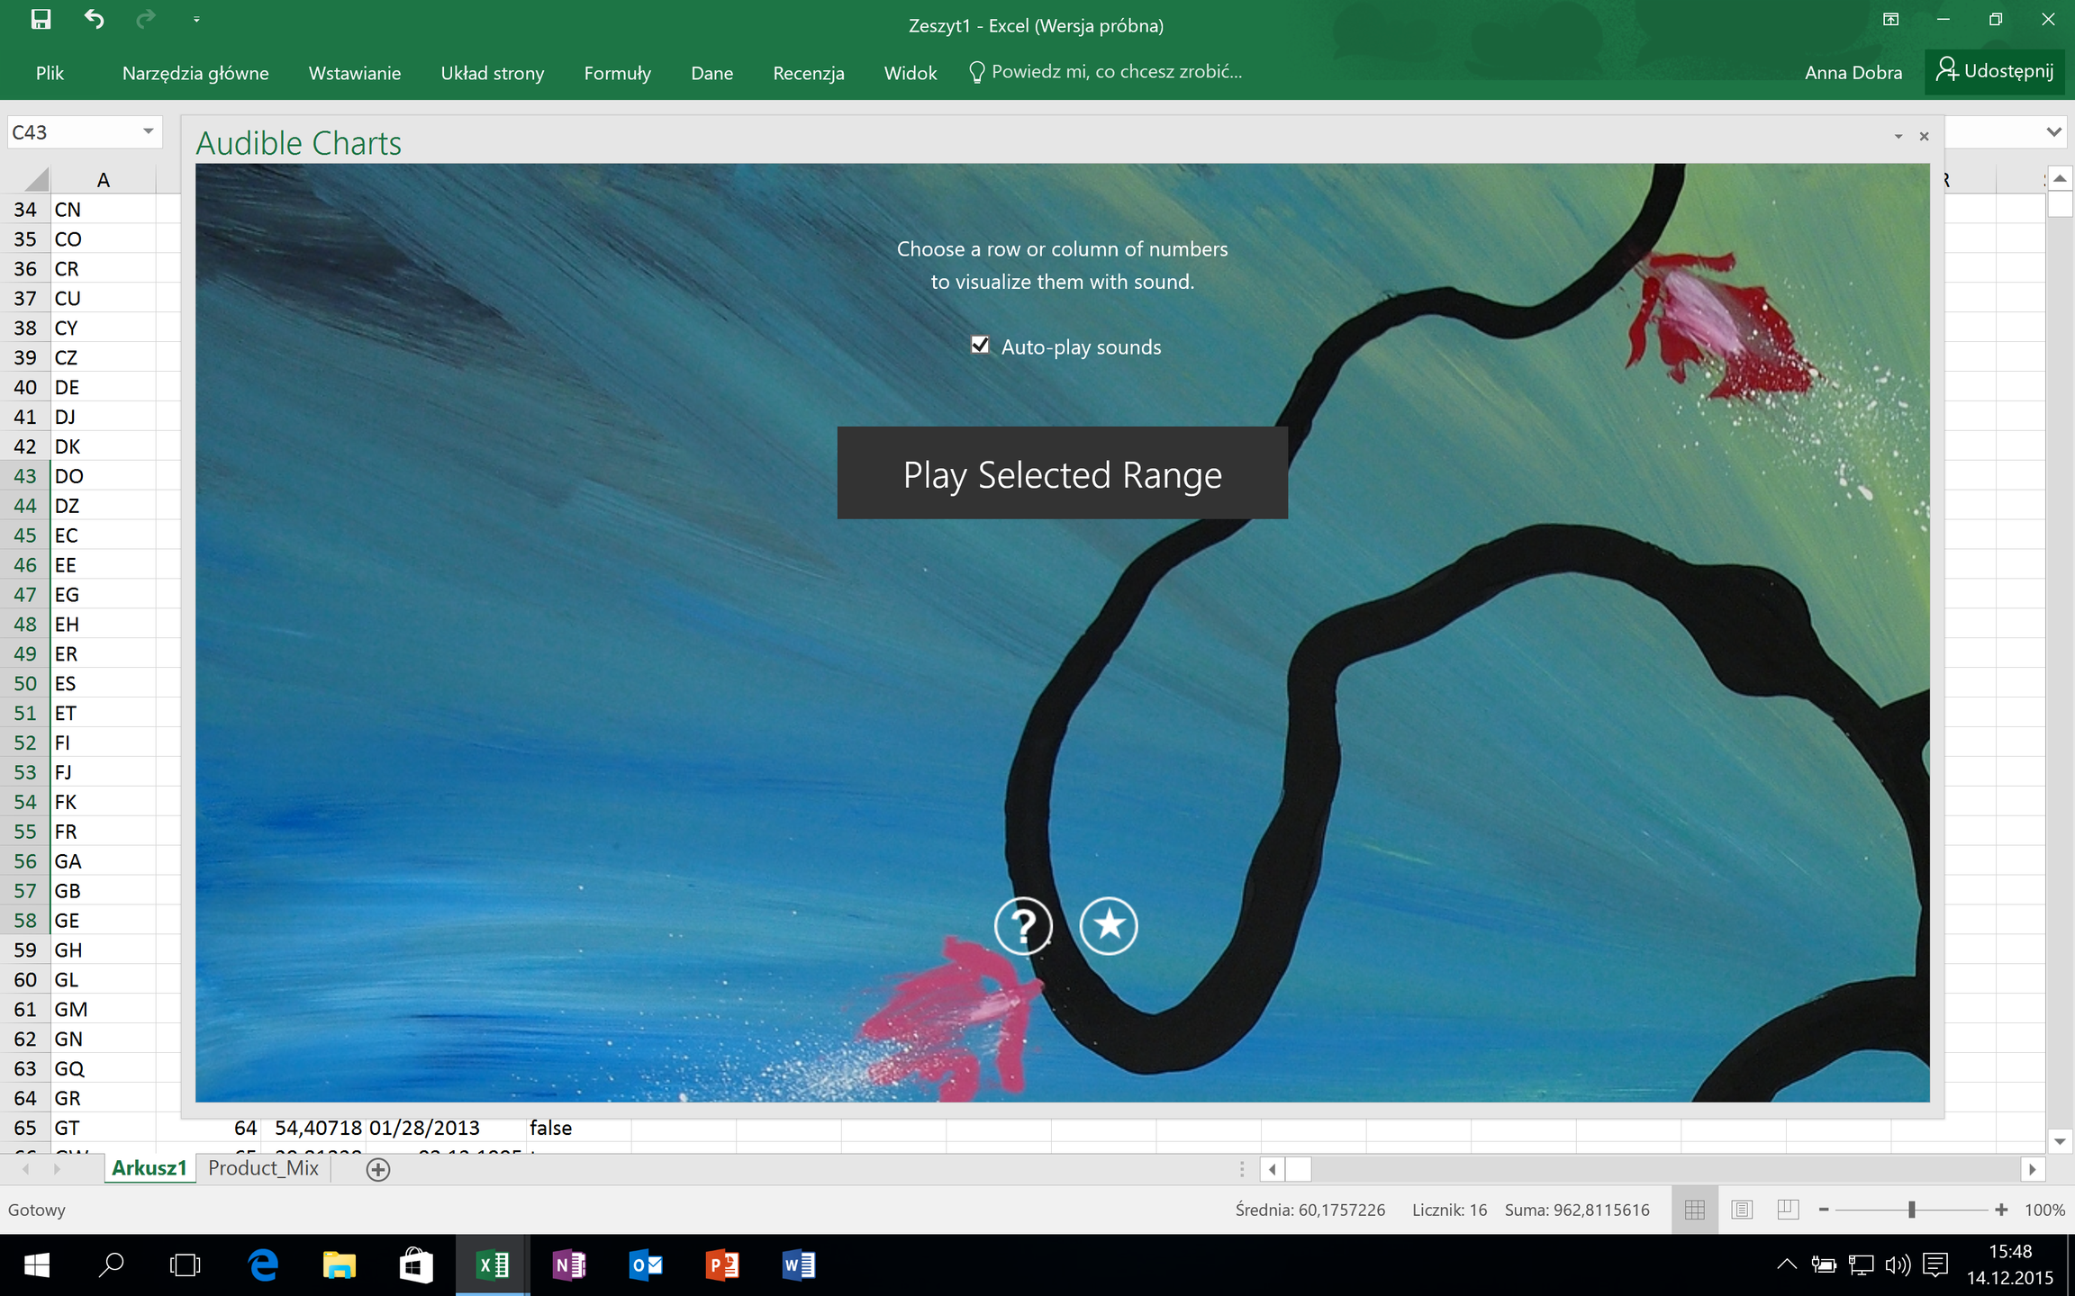Expand the Name Box dropdown arrow
This screenshot has width=2075, height=1296.
point(149,132)
